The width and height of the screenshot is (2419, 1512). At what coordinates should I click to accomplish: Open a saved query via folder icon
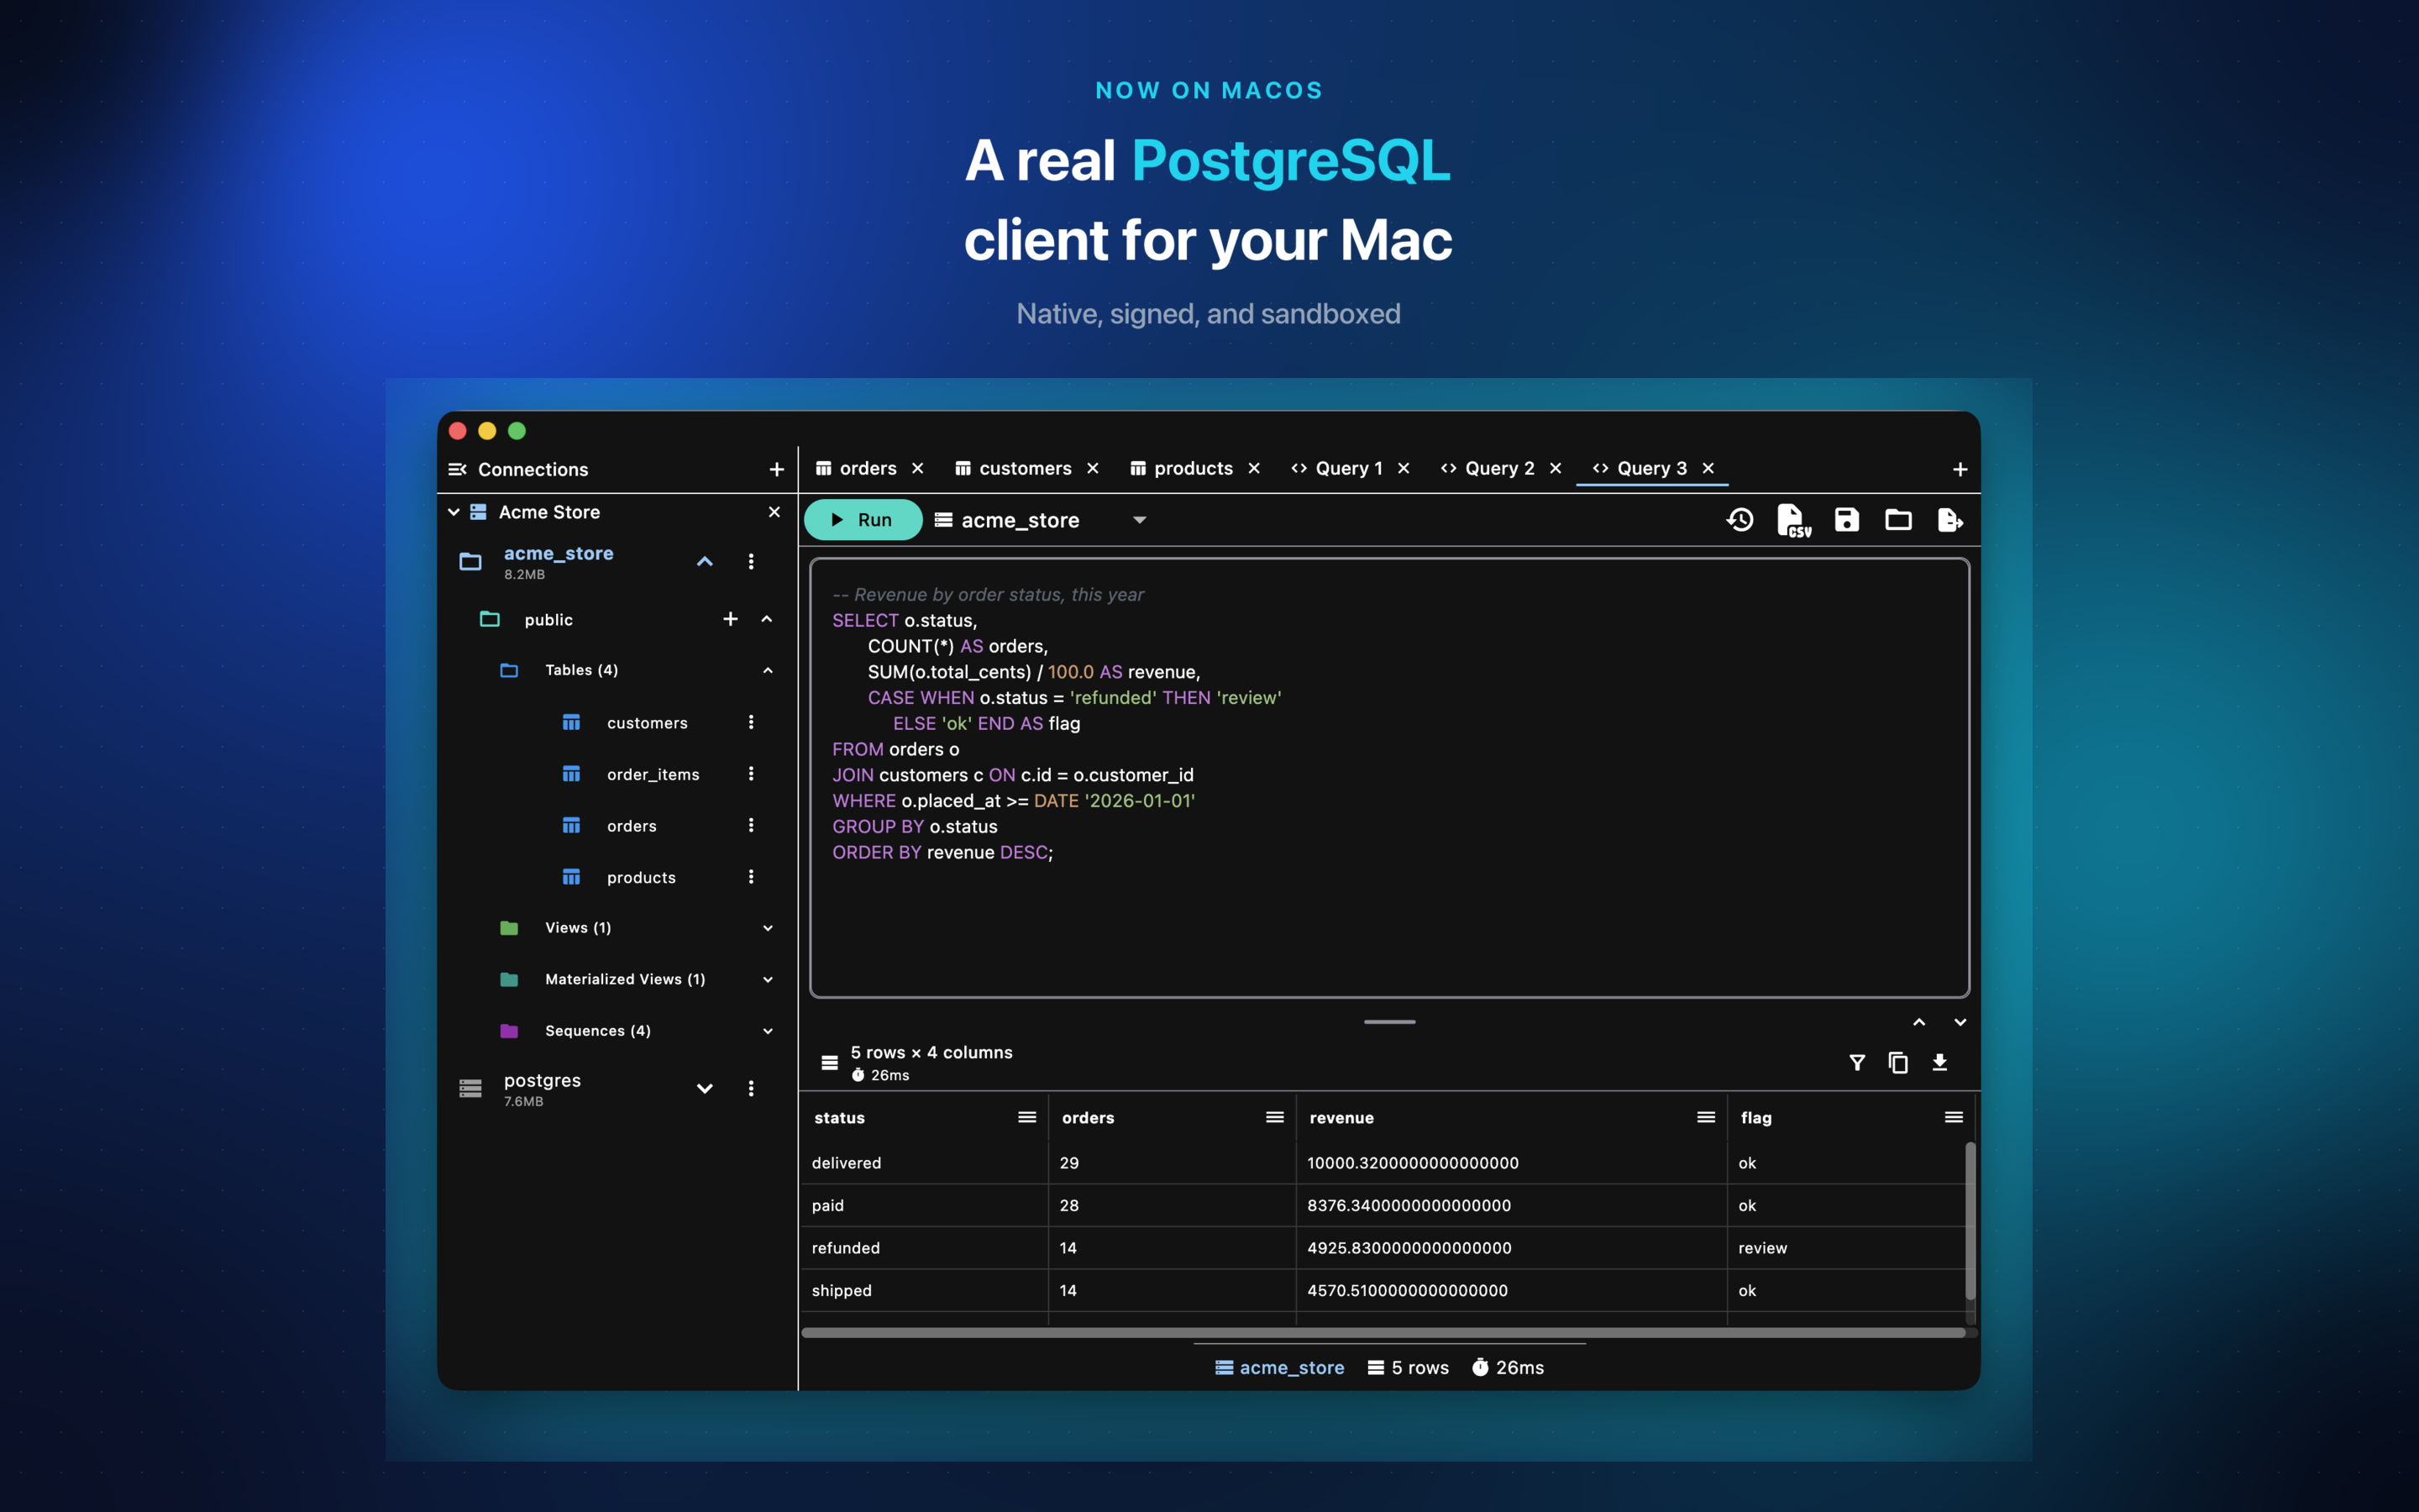pyautogui.click(x=1898, y=520)
